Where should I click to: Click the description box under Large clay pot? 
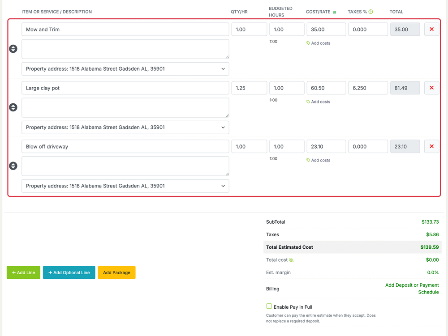point(125,107)
